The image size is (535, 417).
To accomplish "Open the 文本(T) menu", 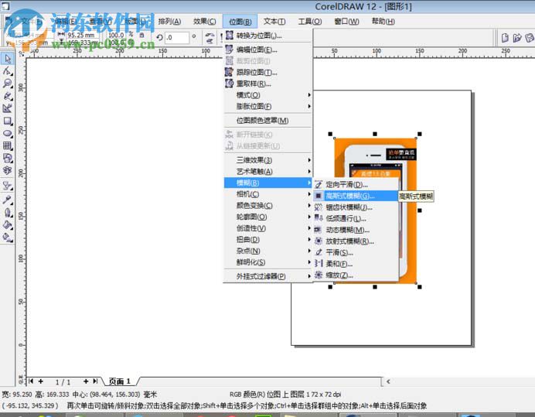I will point(274,22).
